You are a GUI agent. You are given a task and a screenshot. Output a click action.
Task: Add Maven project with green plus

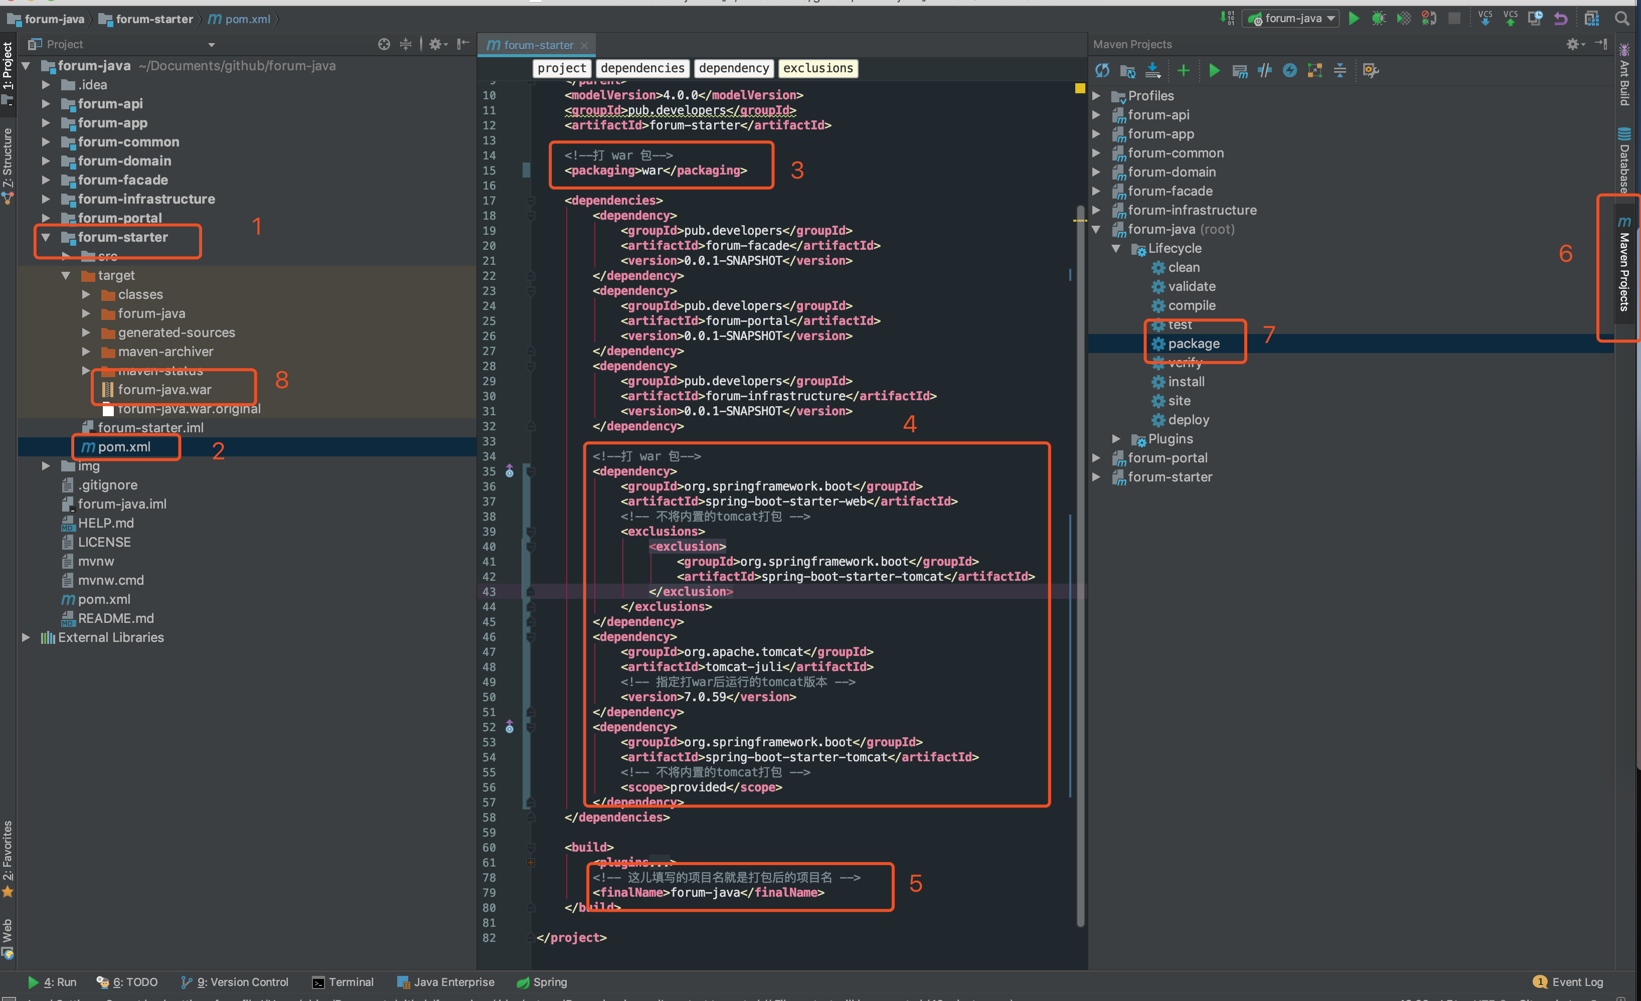coord(1184,71)
